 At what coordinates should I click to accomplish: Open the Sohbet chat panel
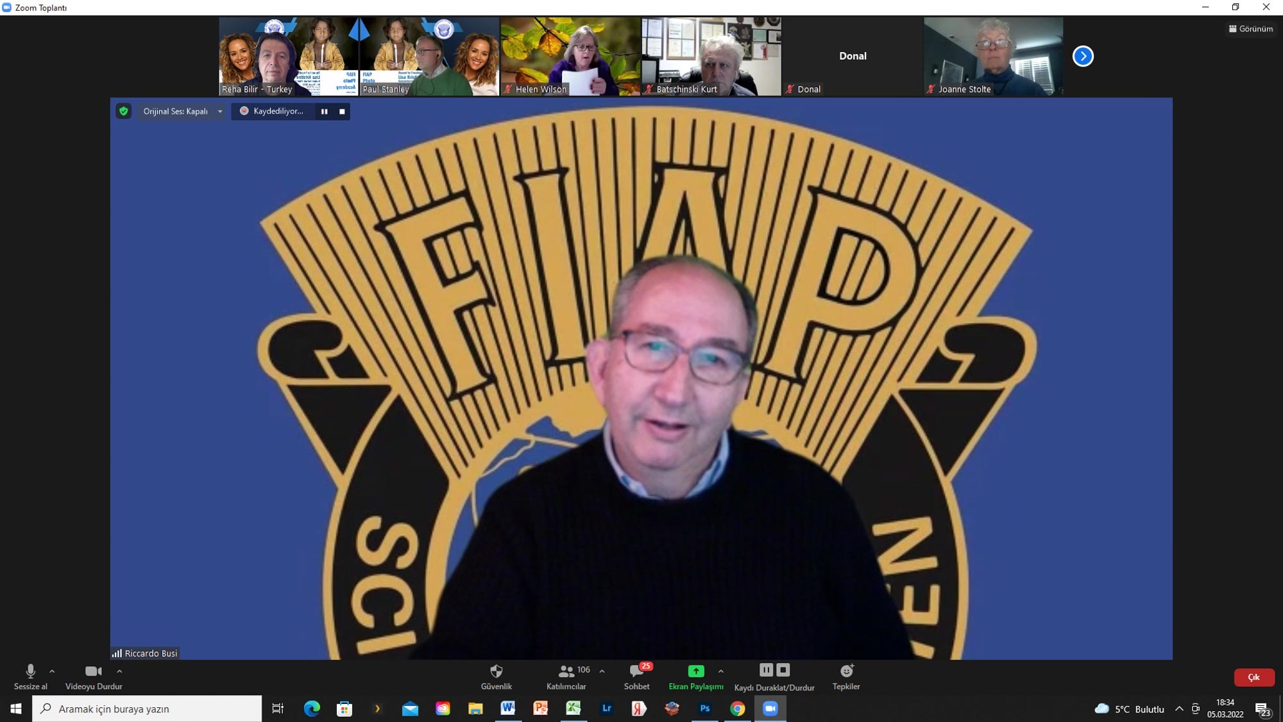637,676
